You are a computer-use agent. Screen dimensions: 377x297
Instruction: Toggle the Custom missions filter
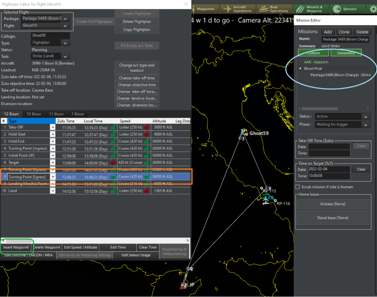[x=313, y=53]
